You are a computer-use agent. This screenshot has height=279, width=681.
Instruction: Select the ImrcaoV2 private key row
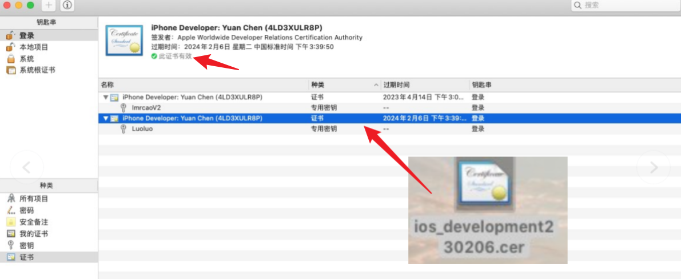point(389,108)
